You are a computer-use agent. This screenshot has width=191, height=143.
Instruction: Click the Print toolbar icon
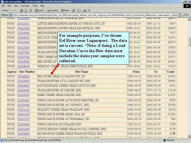click(x=84, y=10)
